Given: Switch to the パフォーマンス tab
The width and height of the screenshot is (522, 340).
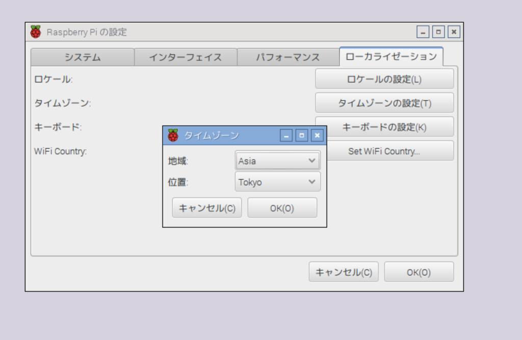Looking at the screenshot, I should point(289,57).
